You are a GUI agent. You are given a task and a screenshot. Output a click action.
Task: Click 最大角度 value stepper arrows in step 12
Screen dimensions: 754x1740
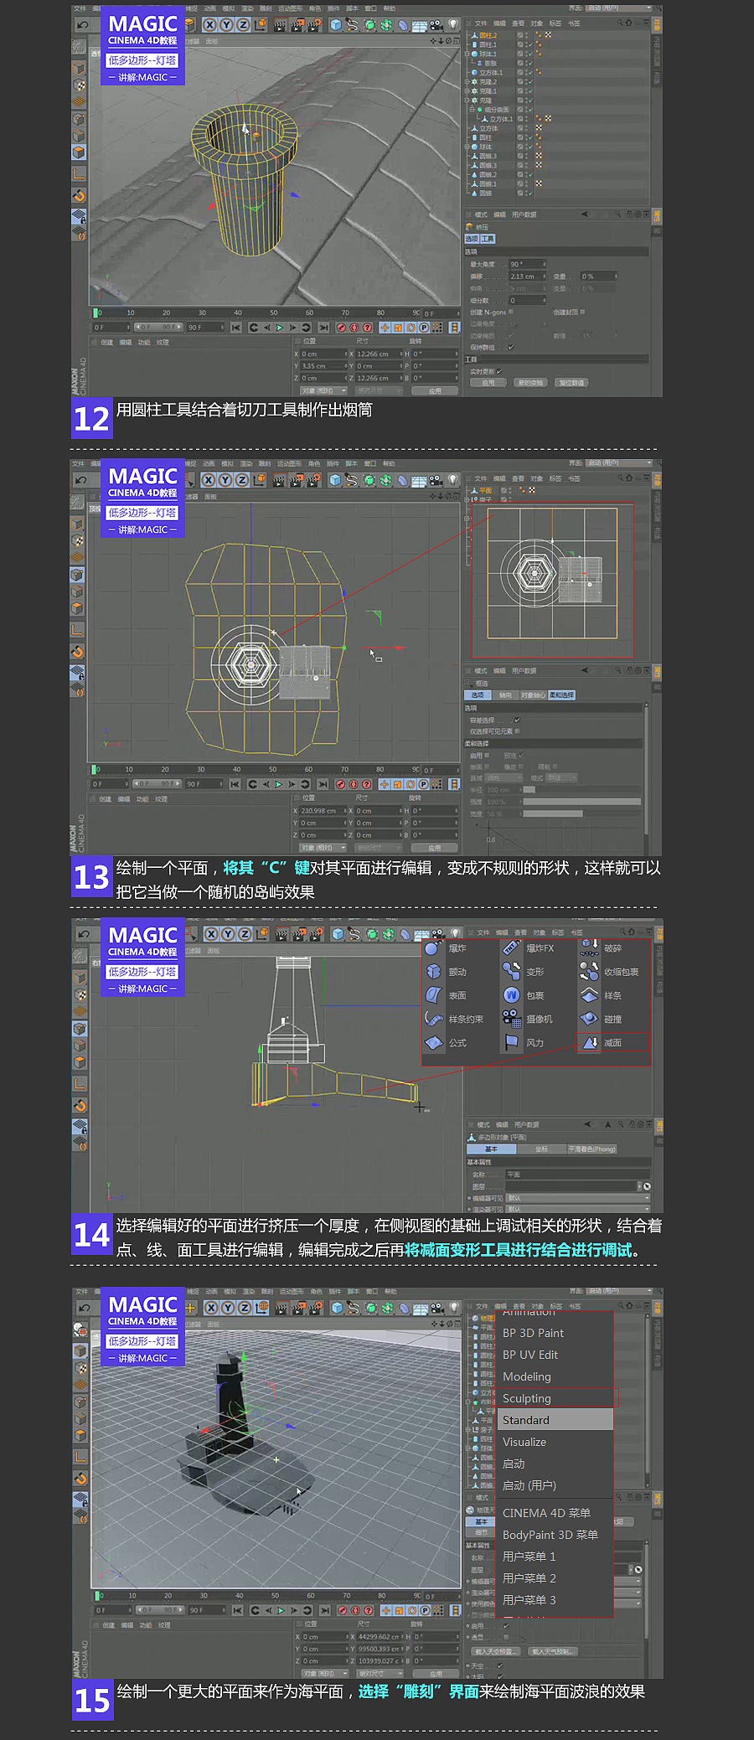544,264
